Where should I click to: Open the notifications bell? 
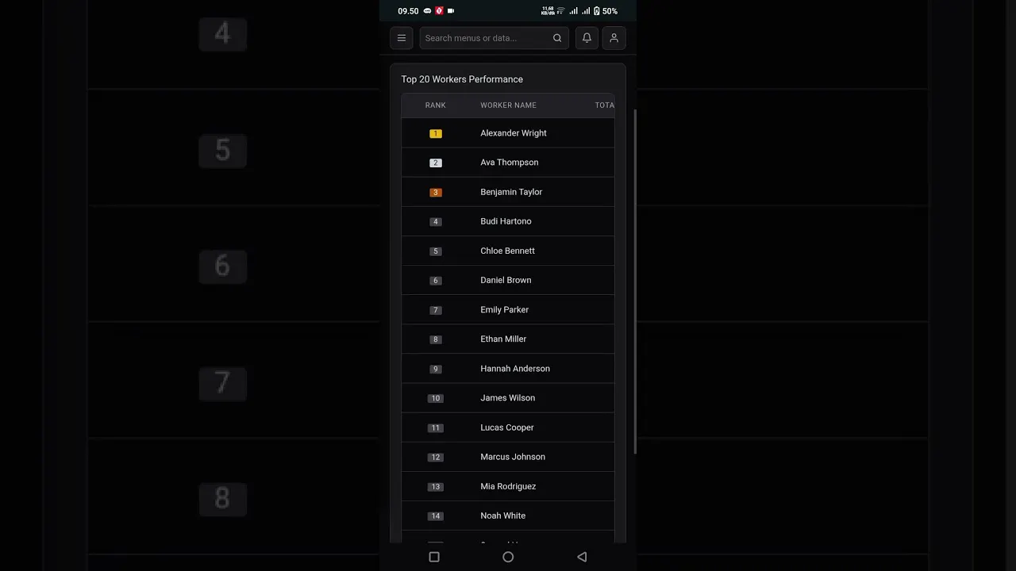[587, 38]
